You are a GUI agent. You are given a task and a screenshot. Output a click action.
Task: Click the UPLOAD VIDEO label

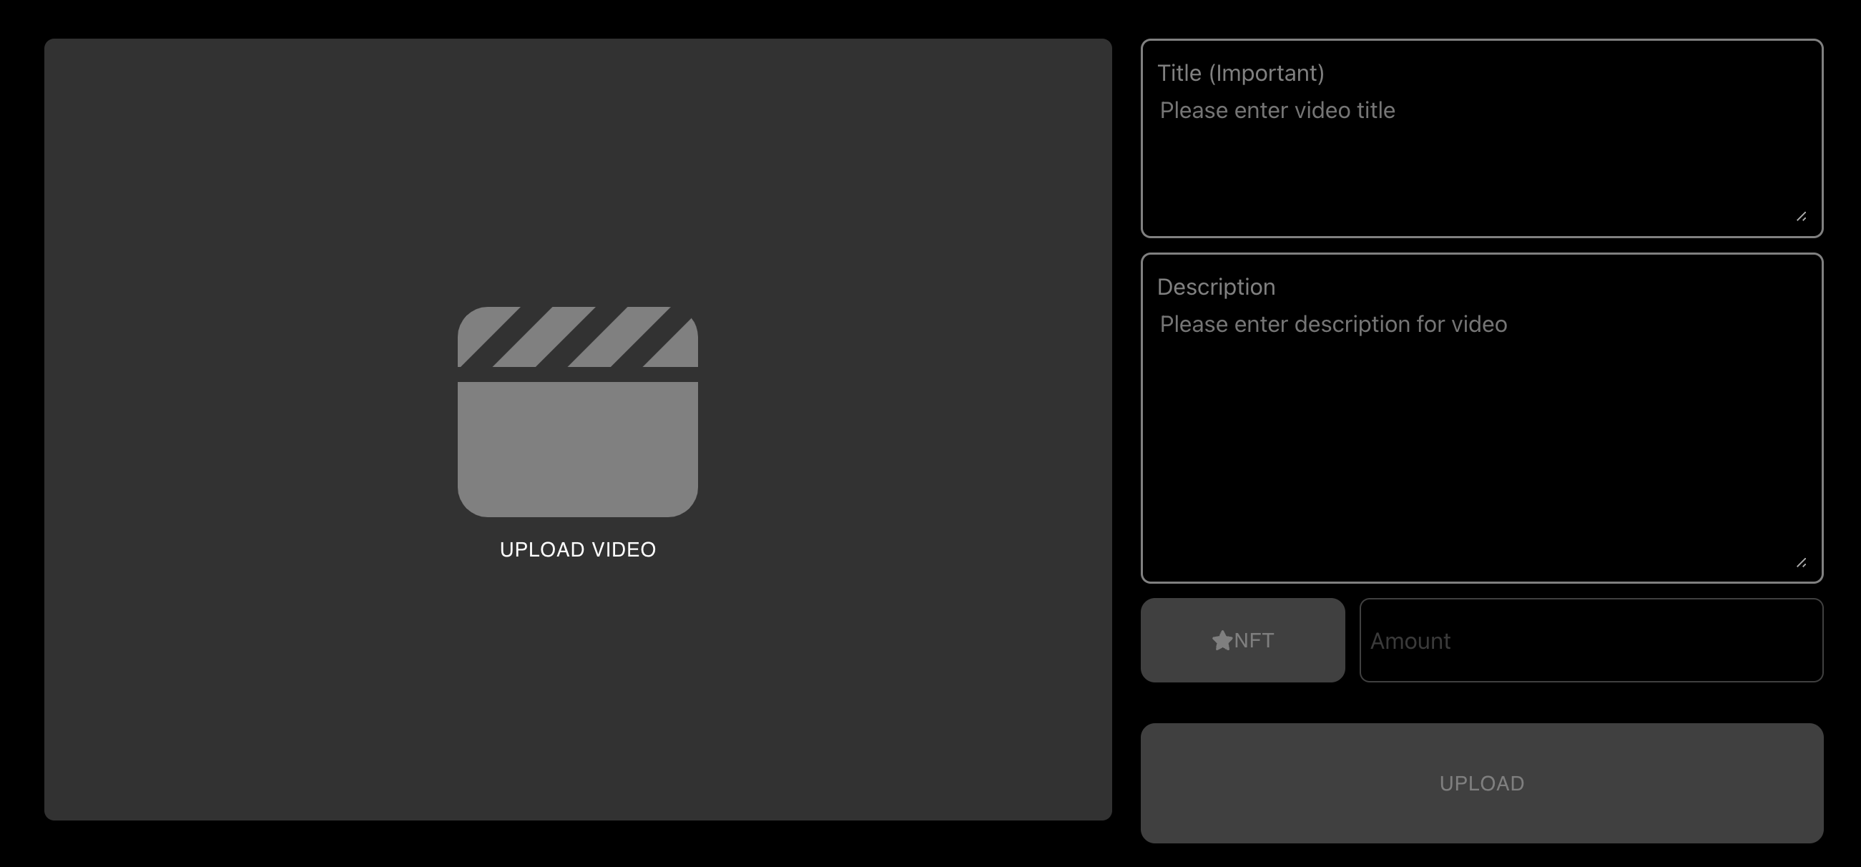(577, 550)
